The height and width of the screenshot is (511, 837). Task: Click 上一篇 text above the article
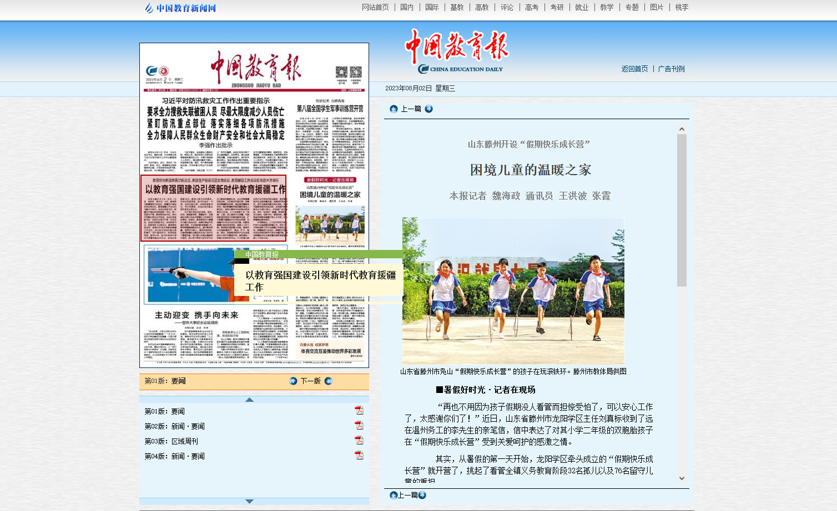point(411,109)
